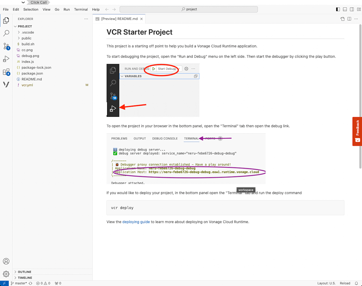Open the Run menu
This screenshot has height=286, width=362.
point(67,9)
